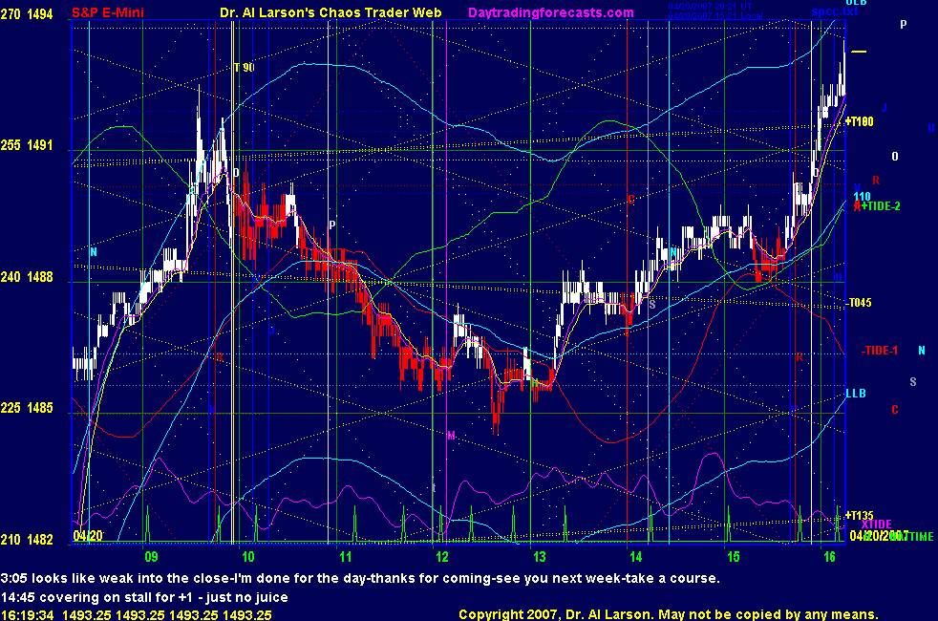938x621 pixels.
Task: Click the 3:05 weak into the close comment
Action: [x=360, y=579]
